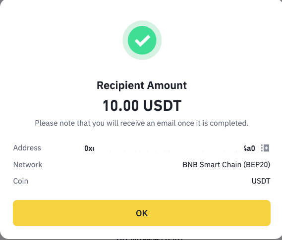Click the Network field label
The height and width of the screenshot is (240, 282).
[28, 165]
